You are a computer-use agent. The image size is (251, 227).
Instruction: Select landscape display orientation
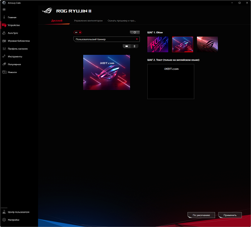click(x=127, y=46)
